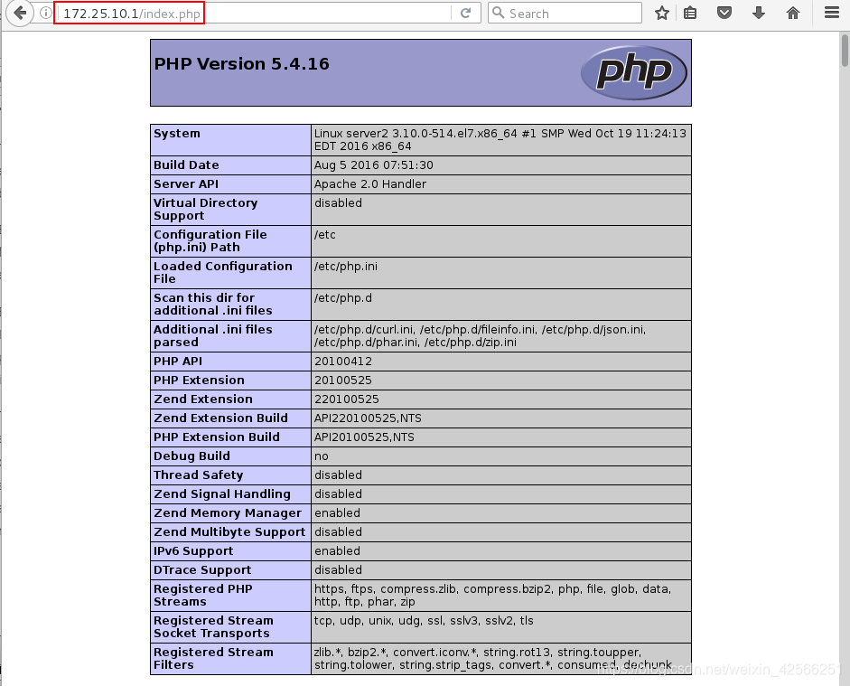Select 'Registered Stream Socket Transports' label
Image resolution: width=850 pixels, height=686 pixels.
[x=213, y=627]
